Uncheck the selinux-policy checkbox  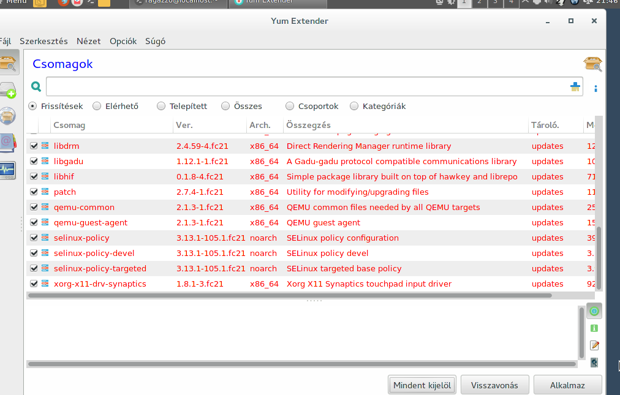coord(34,238)
